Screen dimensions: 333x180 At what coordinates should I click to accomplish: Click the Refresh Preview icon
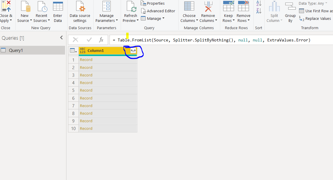pos(132,6)
